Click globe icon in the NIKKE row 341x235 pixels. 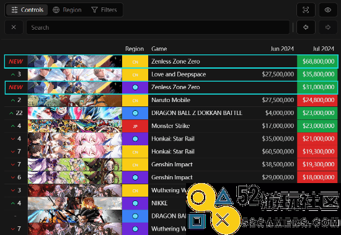click(135, 203)
